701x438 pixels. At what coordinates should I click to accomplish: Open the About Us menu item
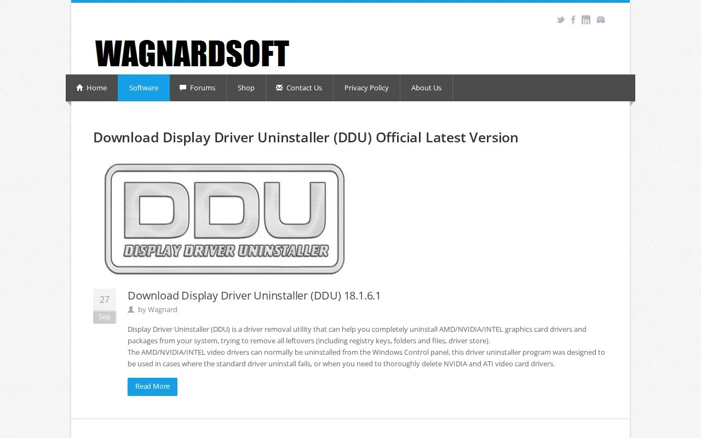coord(426,88)
